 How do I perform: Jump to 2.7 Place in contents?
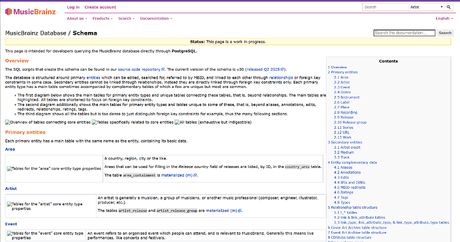click(342, 107)
